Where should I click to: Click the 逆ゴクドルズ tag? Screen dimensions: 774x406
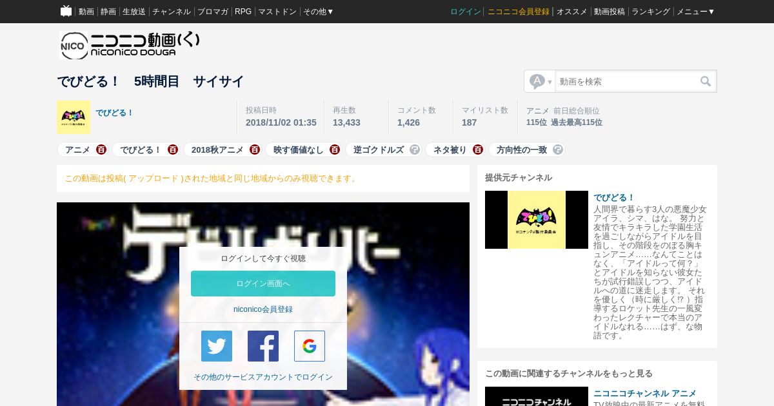379,150
